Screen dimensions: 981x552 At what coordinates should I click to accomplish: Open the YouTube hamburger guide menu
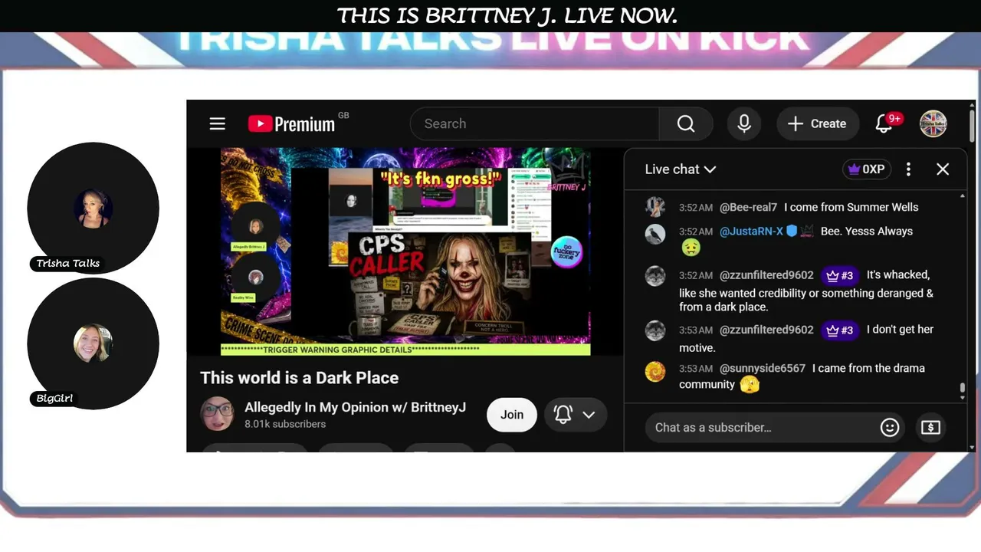click(218, 123)
